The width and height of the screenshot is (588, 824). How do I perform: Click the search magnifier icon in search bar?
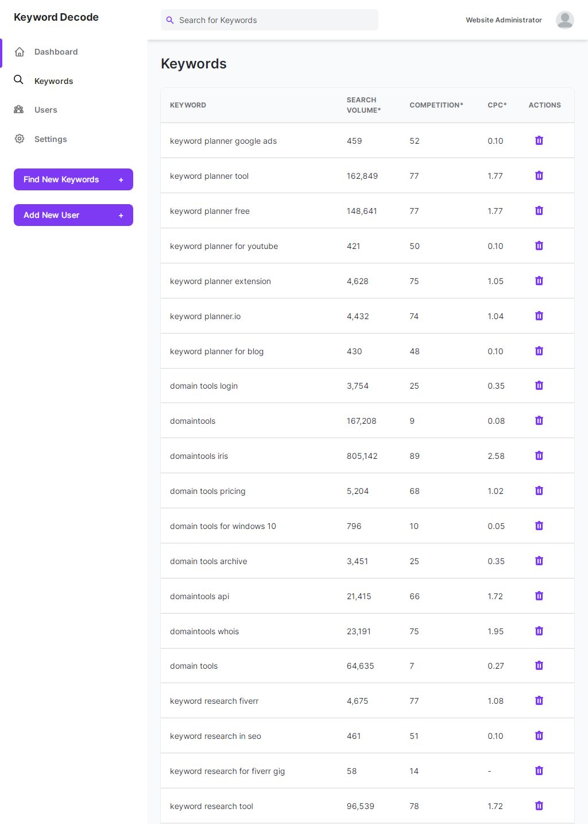[170, 20]
